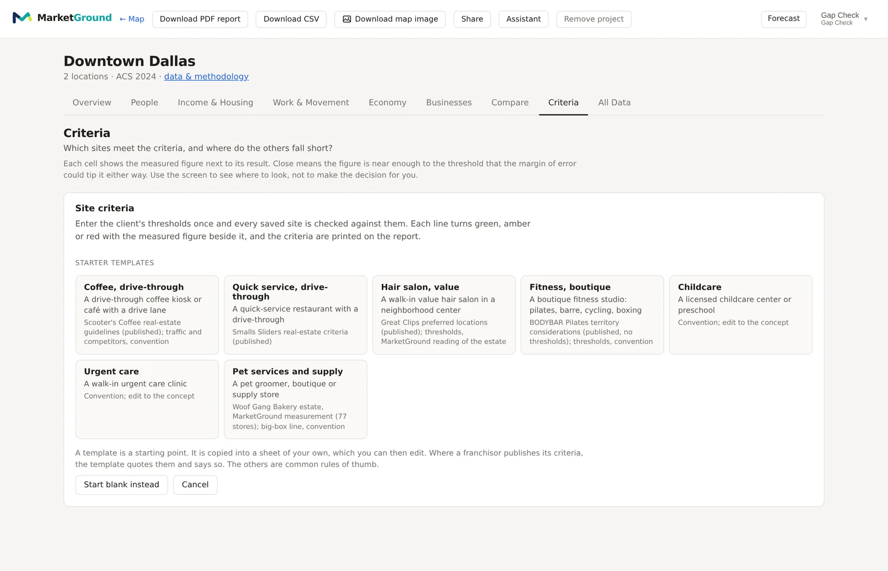The image size is (888, 571).
Task: Open the Forecast button
Action: (784, 19)
